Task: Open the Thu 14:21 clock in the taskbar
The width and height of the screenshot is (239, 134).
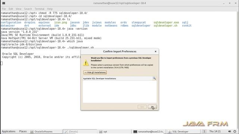Action: tap(215, 131)
